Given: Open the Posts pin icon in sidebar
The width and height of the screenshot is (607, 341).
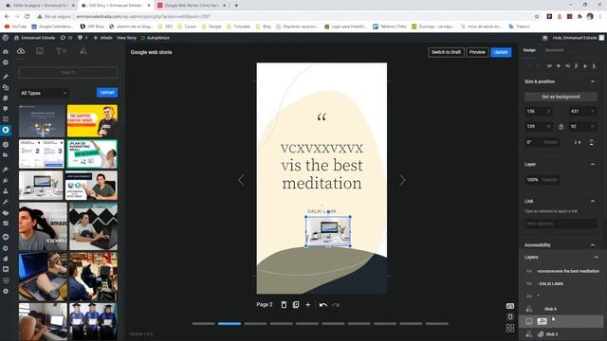Looking at the screenshot, I should 6,77.
